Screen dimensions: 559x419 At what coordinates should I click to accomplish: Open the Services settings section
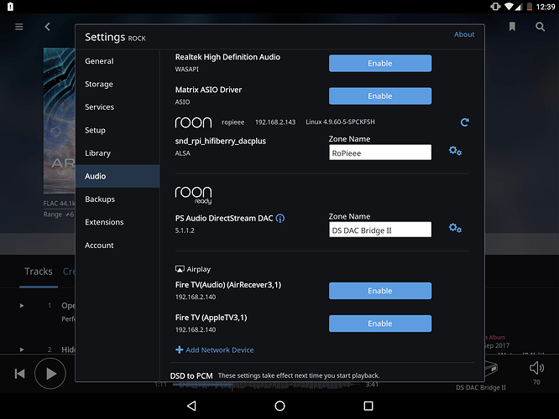click(x=118, y=107)
